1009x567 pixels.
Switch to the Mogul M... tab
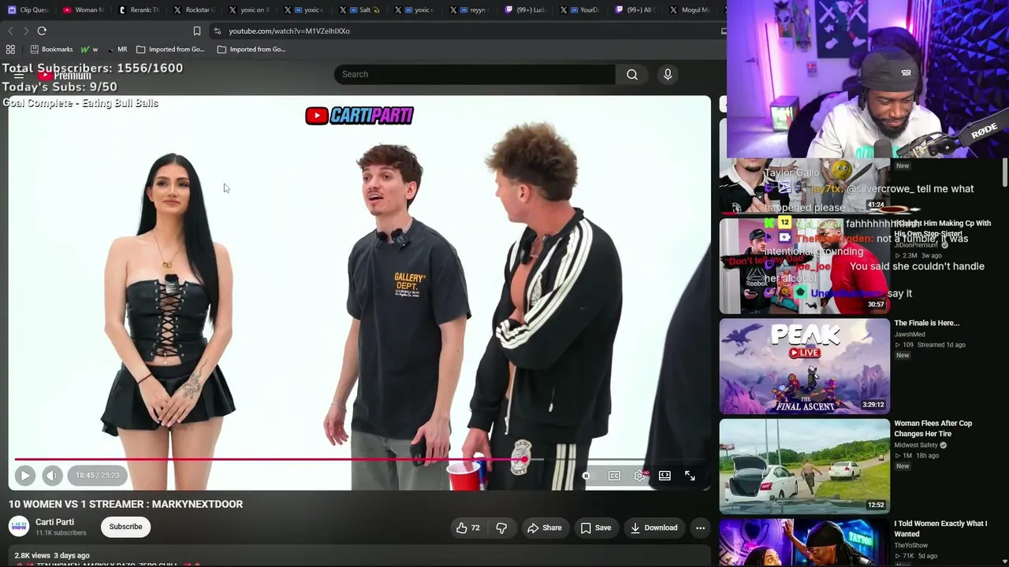point(691,9)
